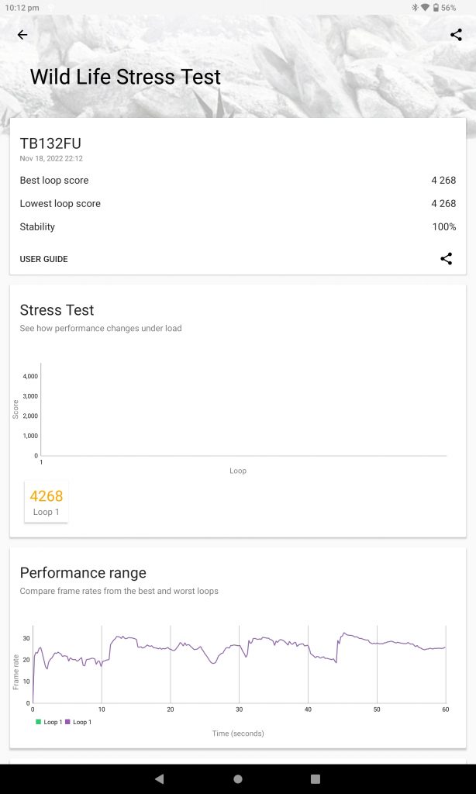Click the purple Loop 1 legend swatch

(68, 722)
